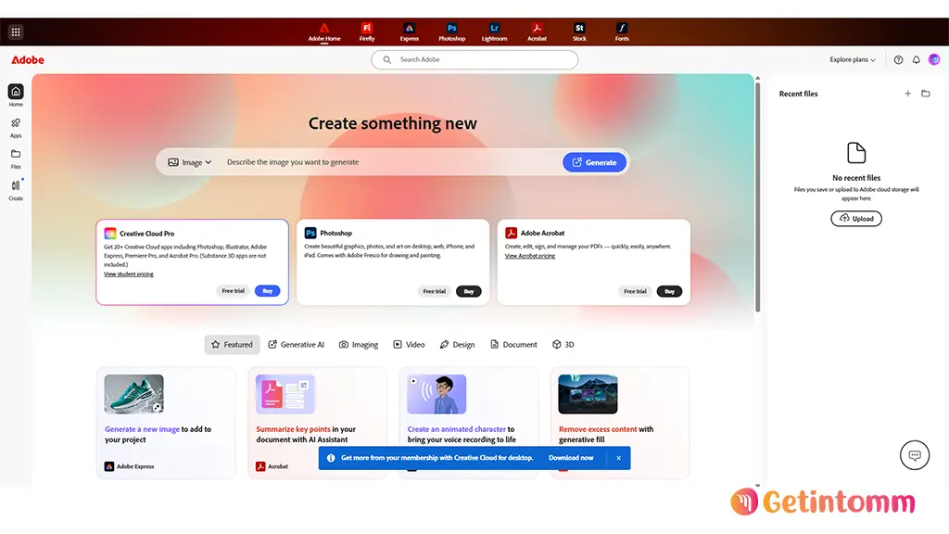The width and height of the screenshot is (949, 534).
Task: Click Buy on Adobe Acrobat card
Action: [x=669, y=291]
